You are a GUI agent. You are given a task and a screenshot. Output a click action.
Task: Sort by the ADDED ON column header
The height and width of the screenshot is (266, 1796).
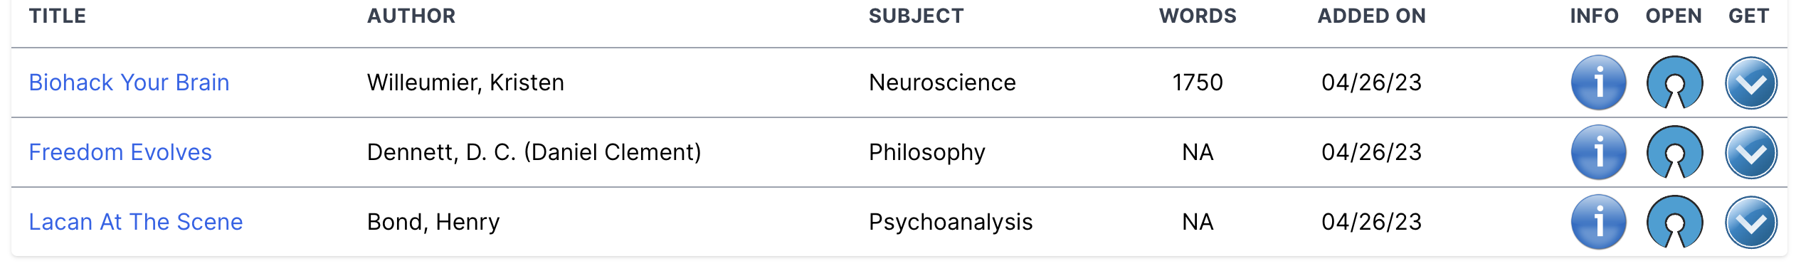1372,16
